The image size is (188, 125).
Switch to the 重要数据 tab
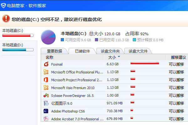click(55, 51)
